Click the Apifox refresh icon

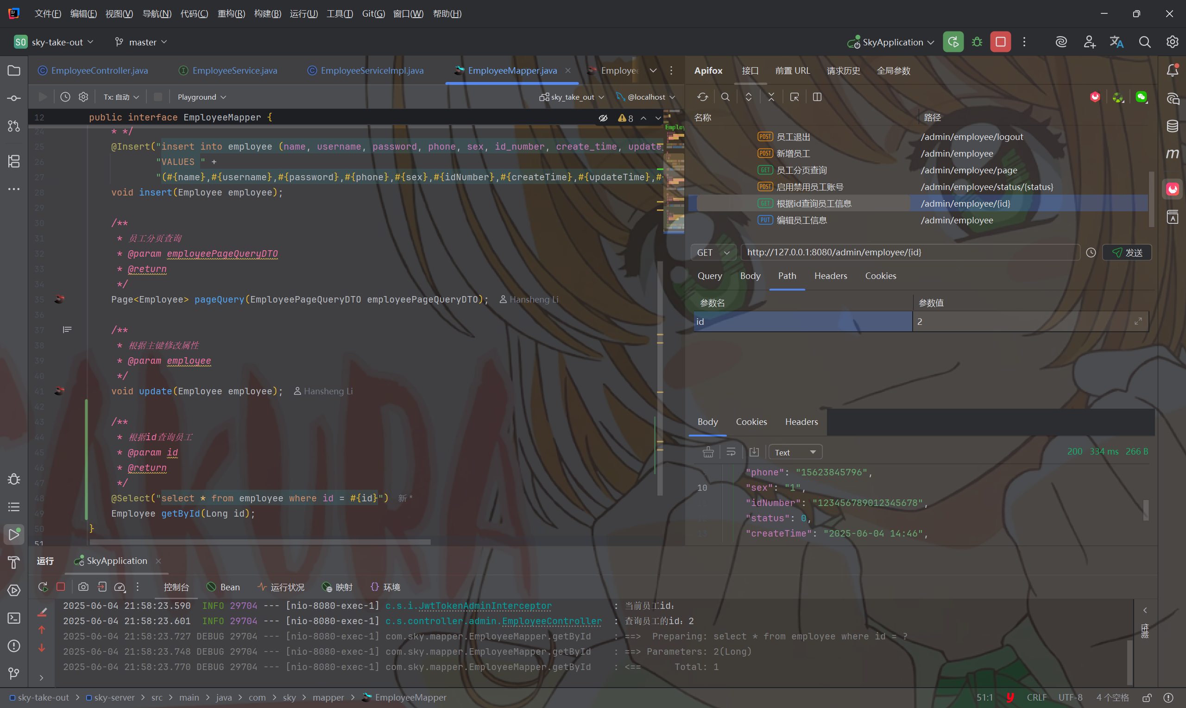coord(702,97)
